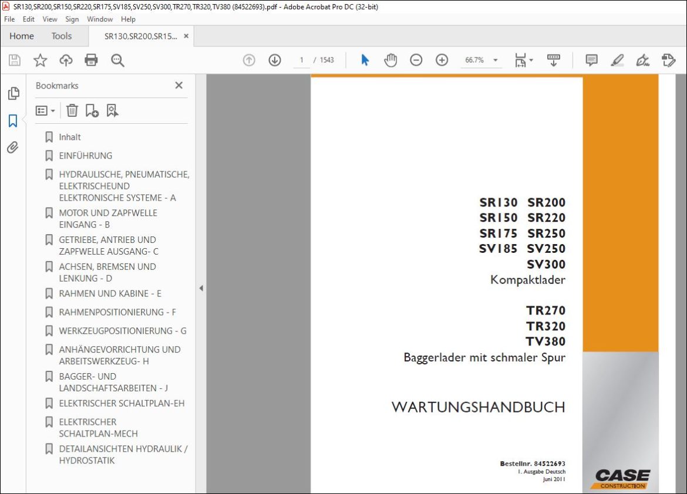The height and width of the screenshot is (494, 687).
Task: Close the Bookmarks panel
Action: [179, 86]
